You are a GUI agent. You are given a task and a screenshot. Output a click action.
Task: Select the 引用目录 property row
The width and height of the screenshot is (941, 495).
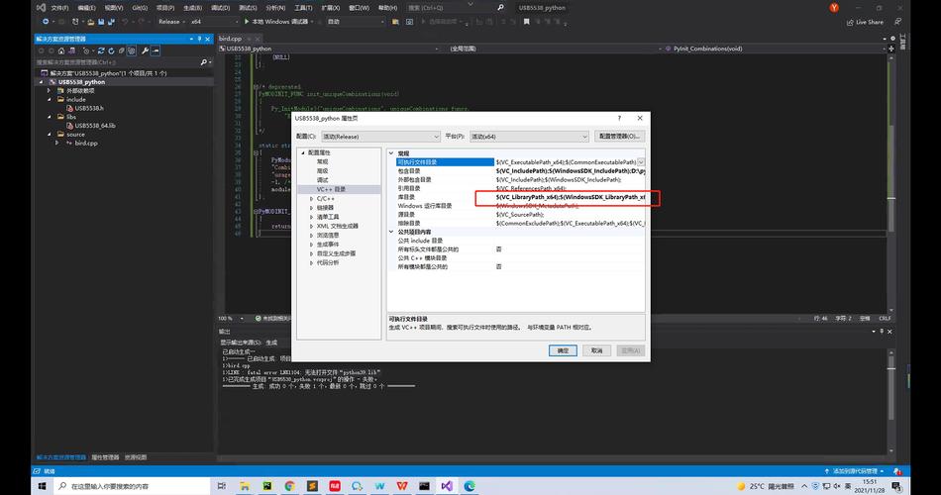520,188
